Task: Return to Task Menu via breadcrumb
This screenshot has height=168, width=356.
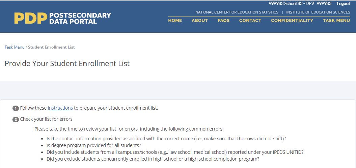Action: (x=15, y=47)
